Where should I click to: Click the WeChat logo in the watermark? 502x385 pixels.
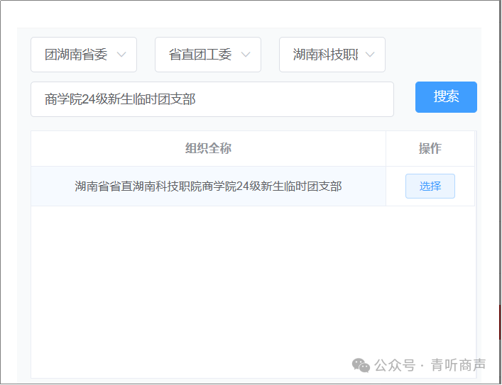[361, 365]
